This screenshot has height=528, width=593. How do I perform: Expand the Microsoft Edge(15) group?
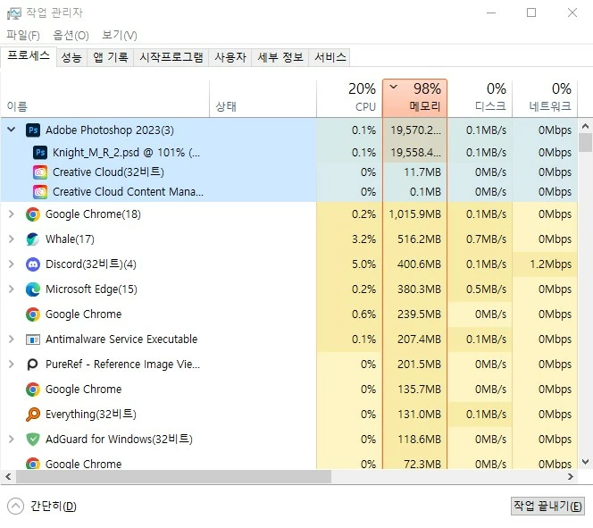point(12,289)
